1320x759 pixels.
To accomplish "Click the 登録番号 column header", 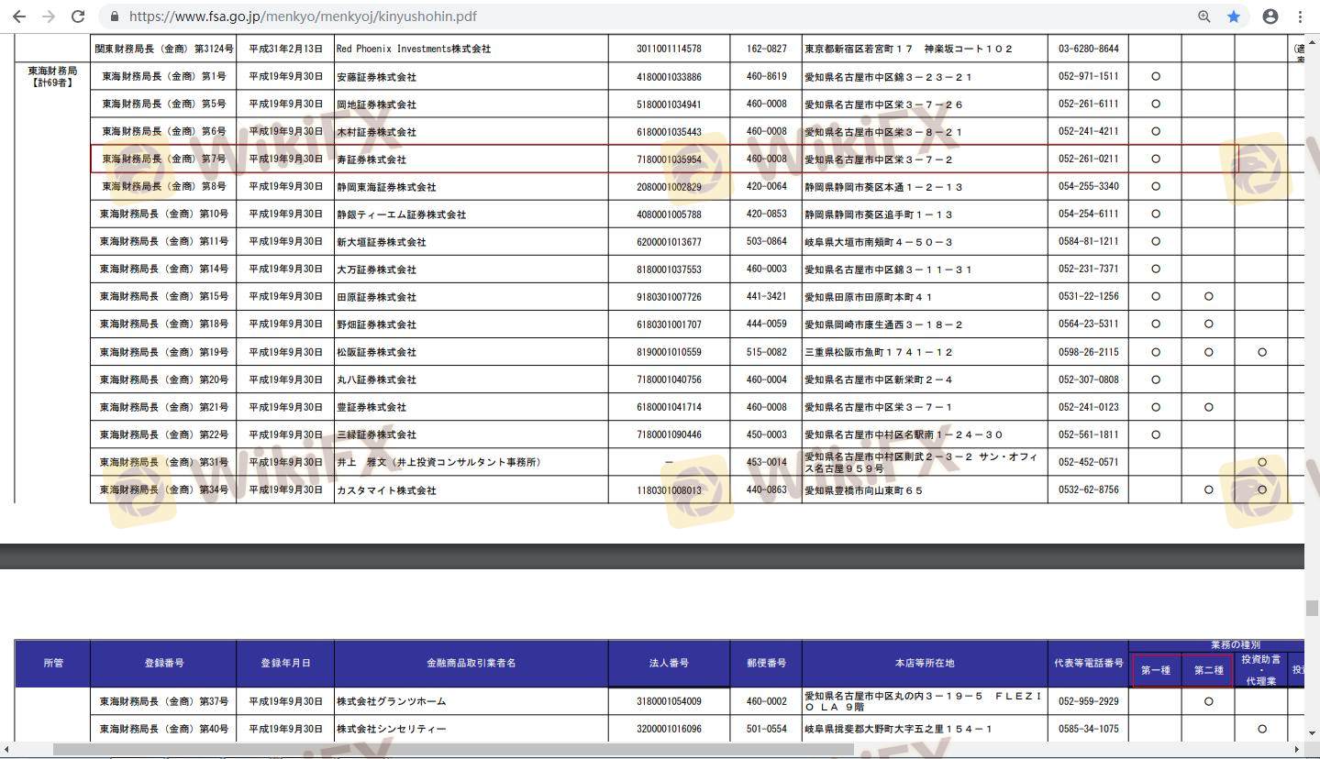I will [163, 663].
